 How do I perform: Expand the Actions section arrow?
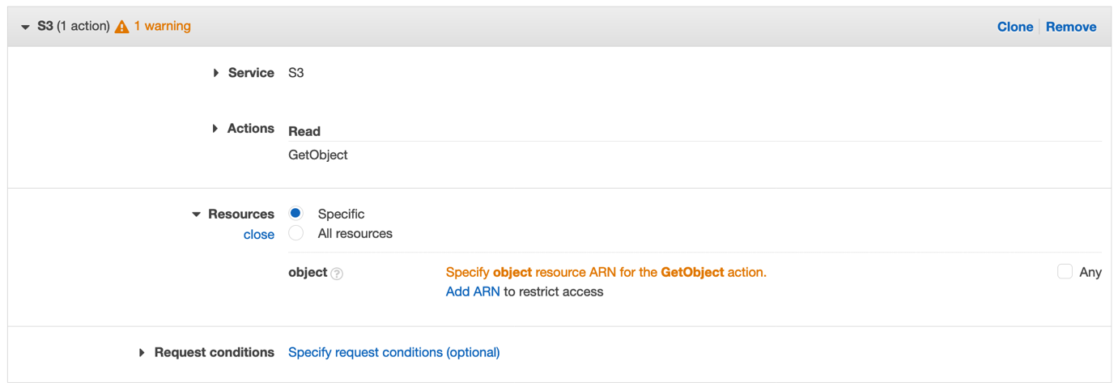215,129
